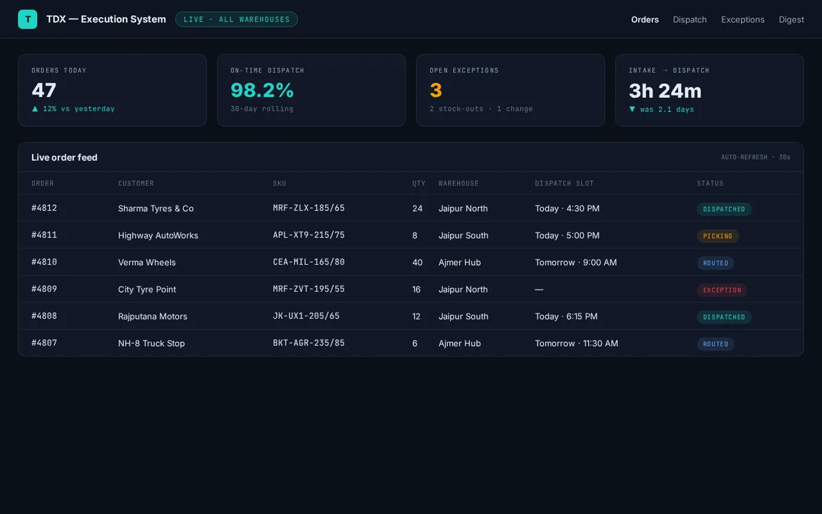Click the Today · 6:15 PM dispatch slot
Viewport: 822px width, 514px height.
coord(566,317)
